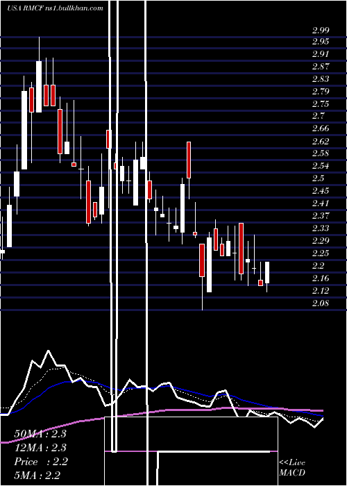Click the 2.29 price axis label

pos(321,240)
